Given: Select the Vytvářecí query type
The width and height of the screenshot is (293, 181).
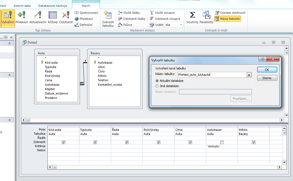Looking at the screenshot, I should 8,18.
